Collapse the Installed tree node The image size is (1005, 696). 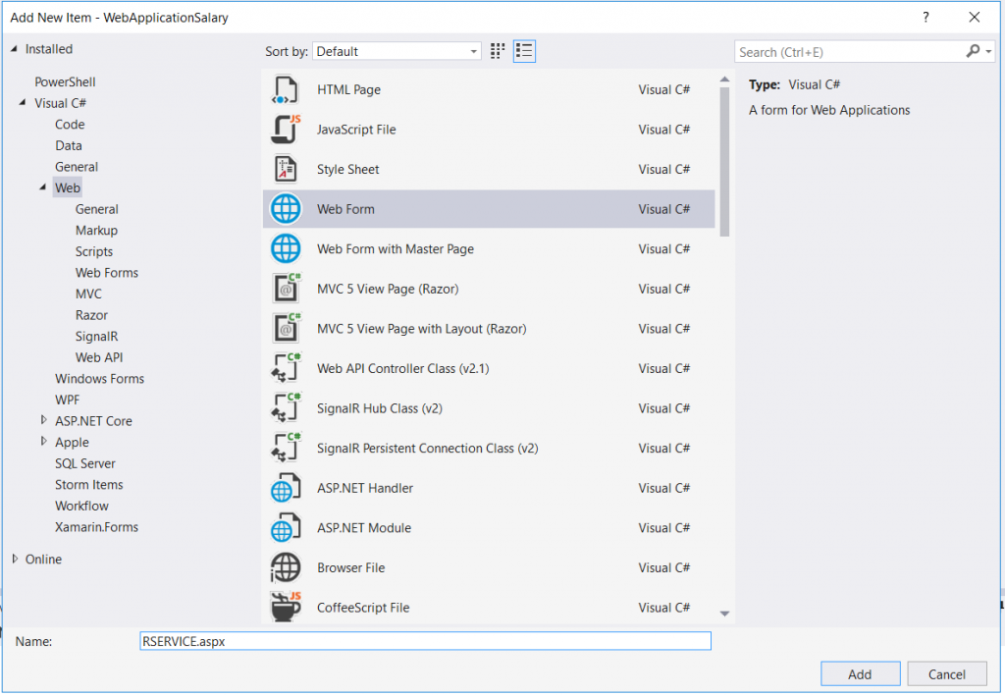(x=14, y=49)
